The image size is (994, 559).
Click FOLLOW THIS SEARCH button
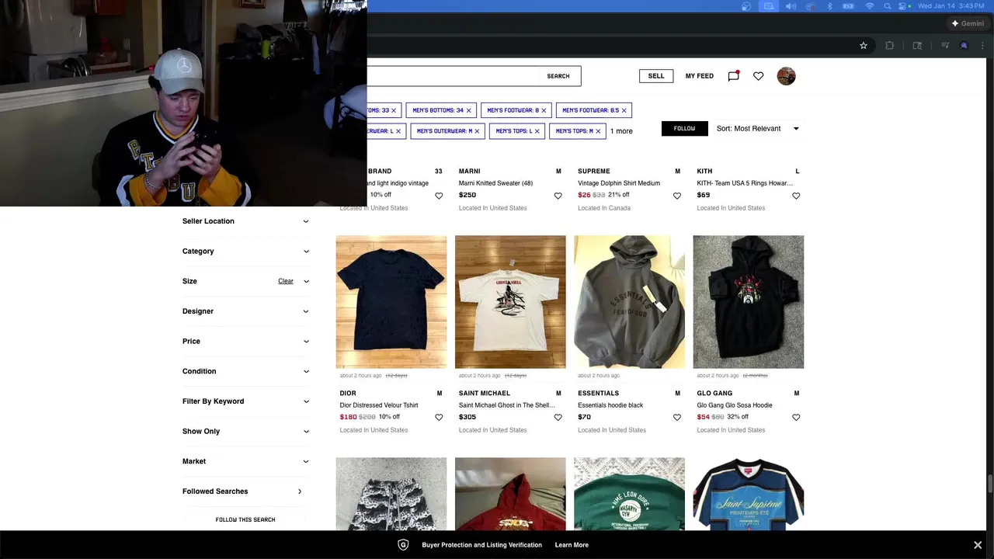click(x=245, y=519)
